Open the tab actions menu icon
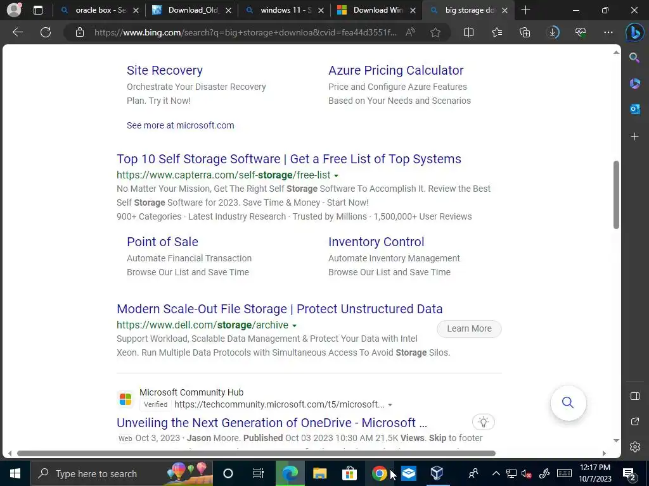The width and height of the screenshot is (649, 486). pos(37,10)
